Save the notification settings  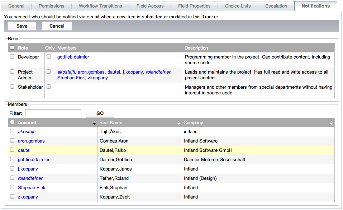21,26
